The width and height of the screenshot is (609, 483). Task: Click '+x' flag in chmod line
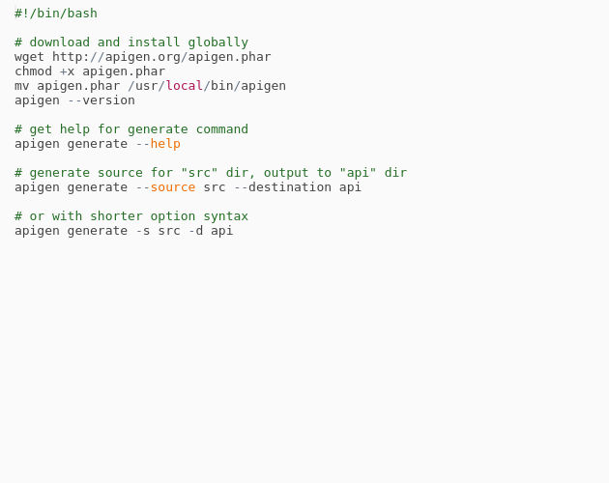68,71
